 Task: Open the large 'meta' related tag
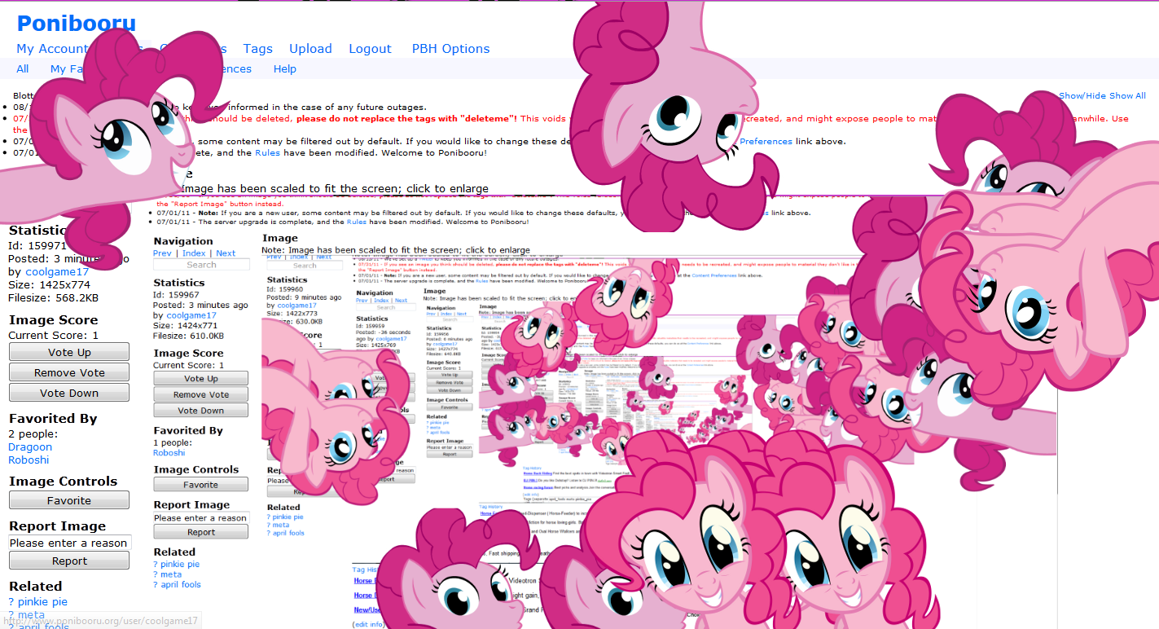(31, 615)
